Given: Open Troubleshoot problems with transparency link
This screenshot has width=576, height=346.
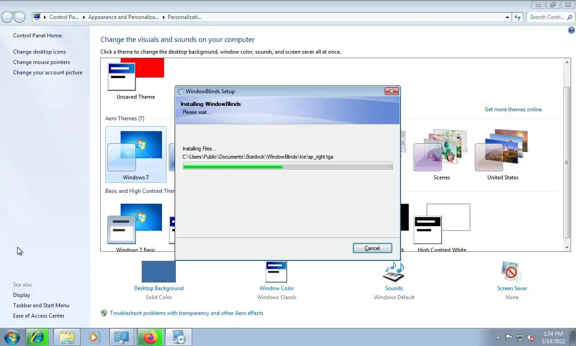Looking at the screenshot, I should (186, 313).
